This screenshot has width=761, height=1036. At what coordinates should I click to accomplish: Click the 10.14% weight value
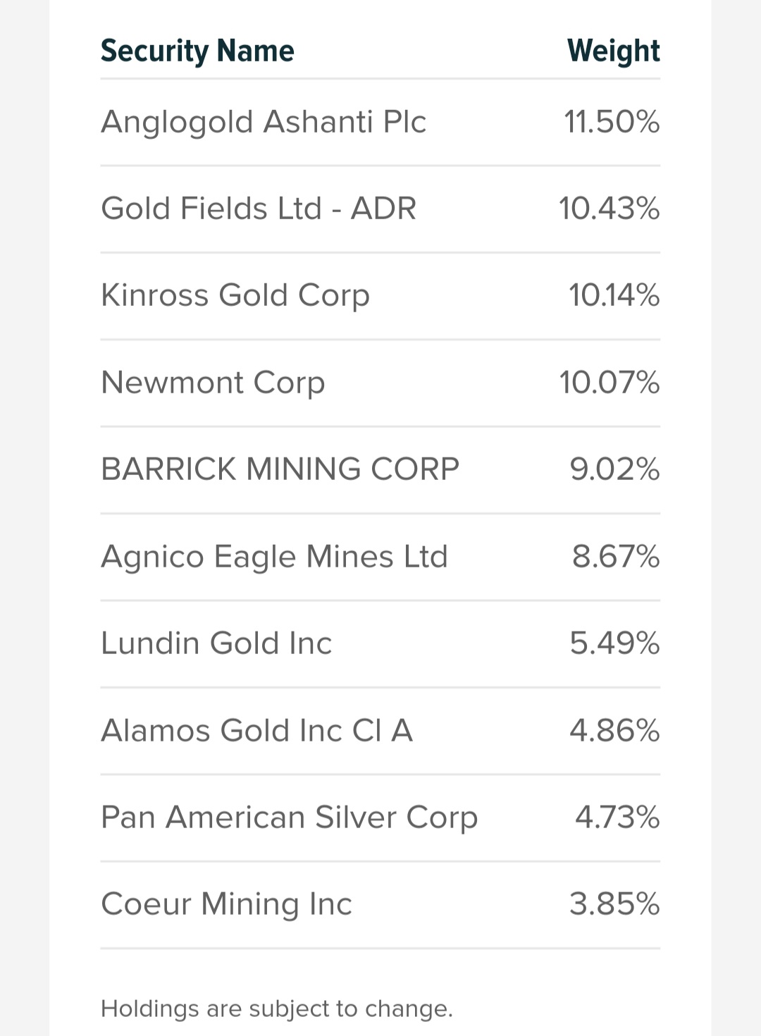(614, 295)
